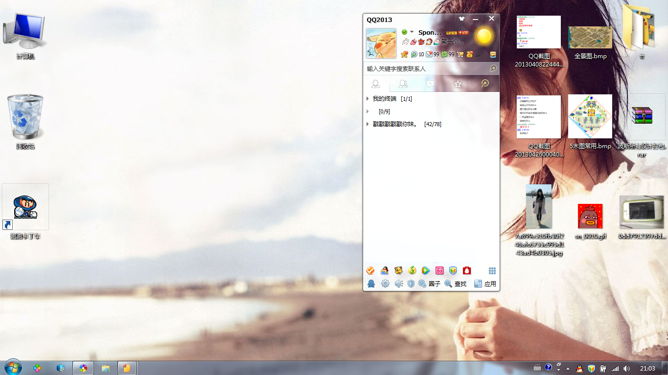Open the app grid manager icon
This screenshot has height=375, width=668.
click(x=492, y=271)
